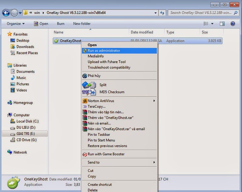Choose Upload with Fshare Tool

pos(119,62)
